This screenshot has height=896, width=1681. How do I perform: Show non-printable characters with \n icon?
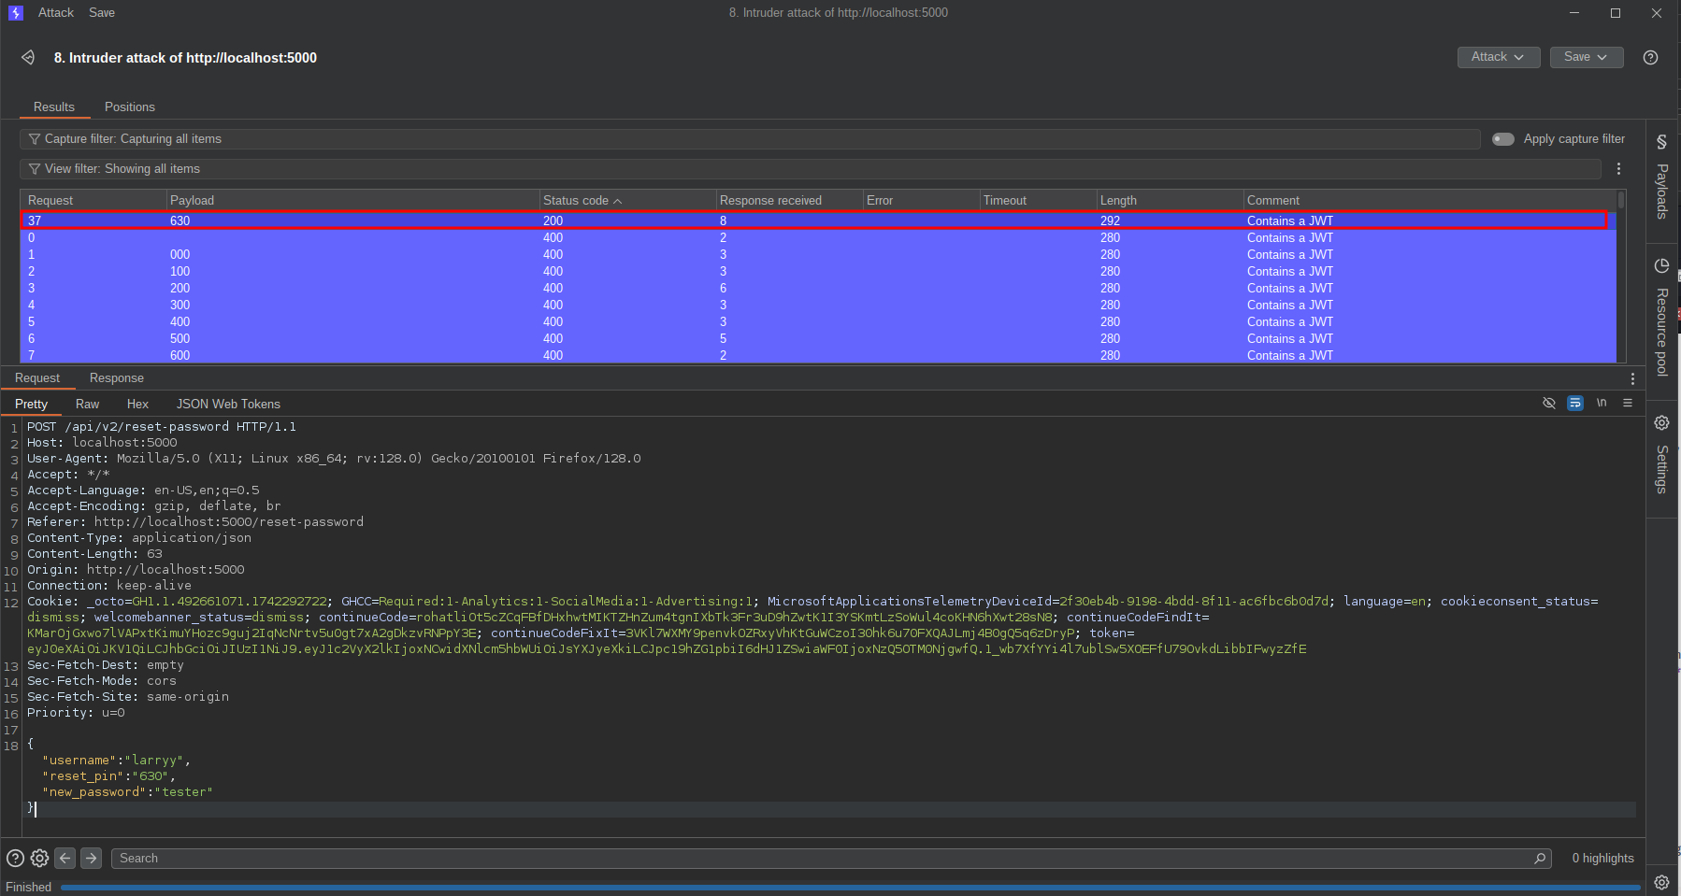(x=1602, y=403)
